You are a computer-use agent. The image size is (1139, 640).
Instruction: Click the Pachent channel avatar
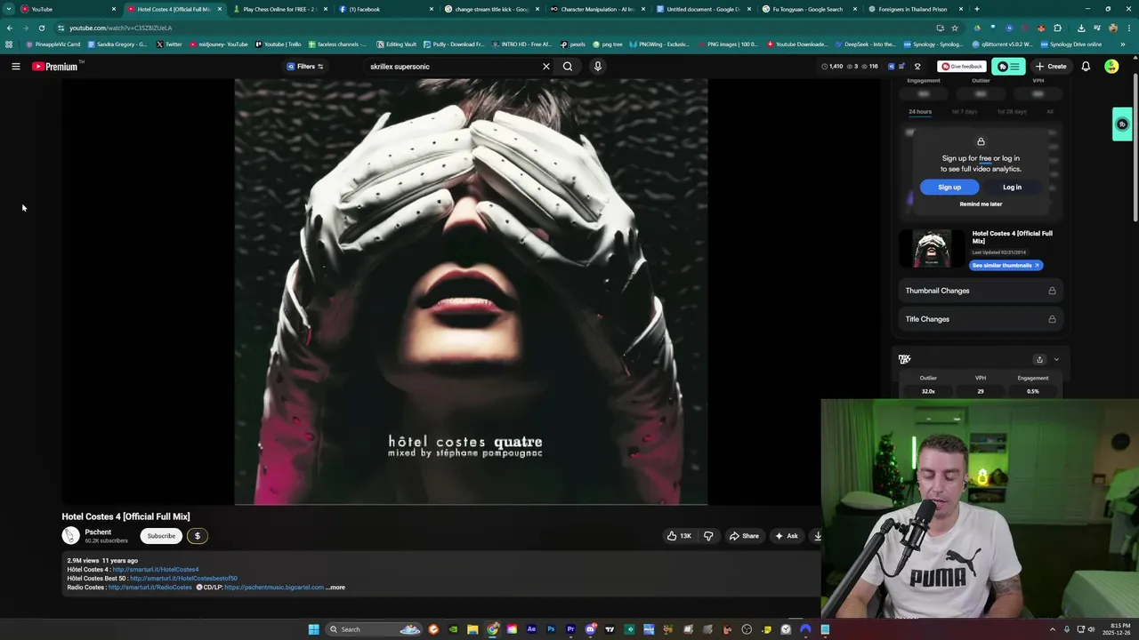(x=70, y=536)
